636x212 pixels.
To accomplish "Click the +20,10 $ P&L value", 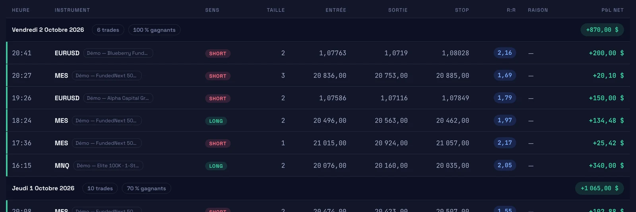I will point(609,76).
